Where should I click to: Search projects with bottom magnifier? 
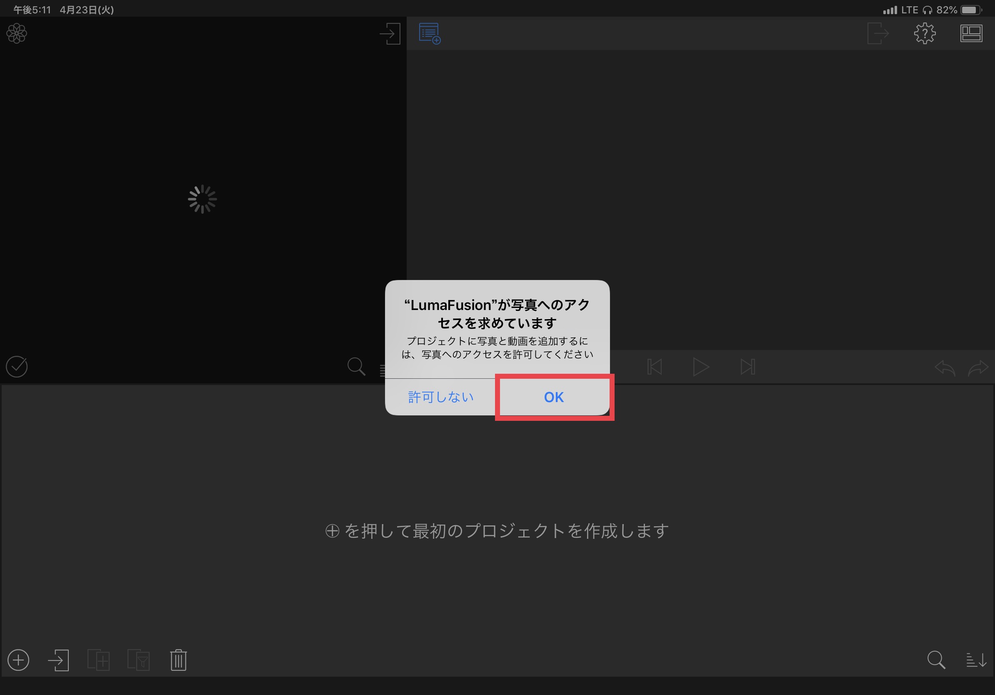[x=936, y=660]
